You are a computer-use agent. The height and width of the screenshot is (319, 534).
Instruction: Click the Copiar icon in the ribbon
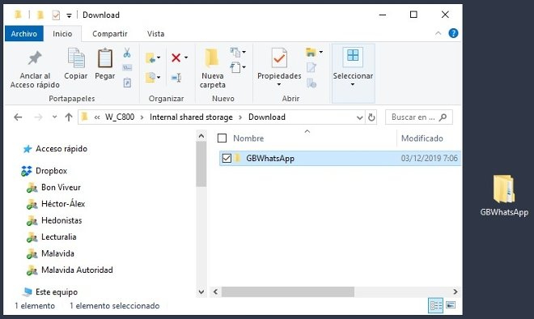[x=76, y=58]
